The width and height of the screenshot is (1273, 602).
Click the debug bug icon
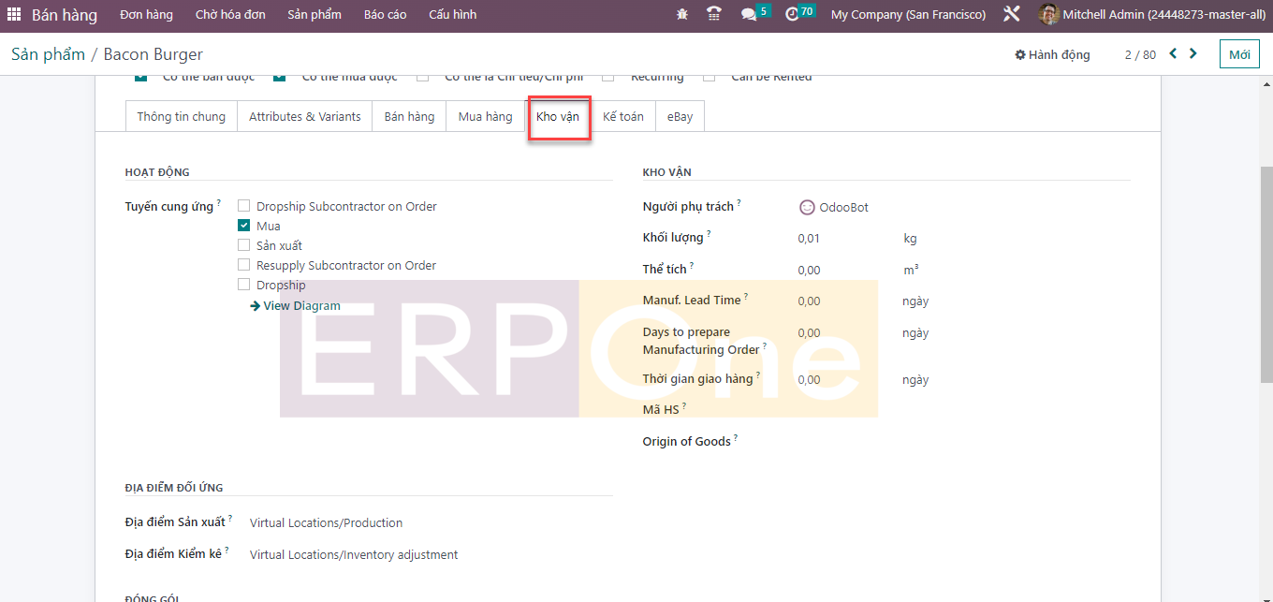[681, 15]
